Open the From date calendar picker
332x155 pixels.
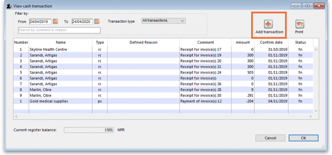click(55, 22)
